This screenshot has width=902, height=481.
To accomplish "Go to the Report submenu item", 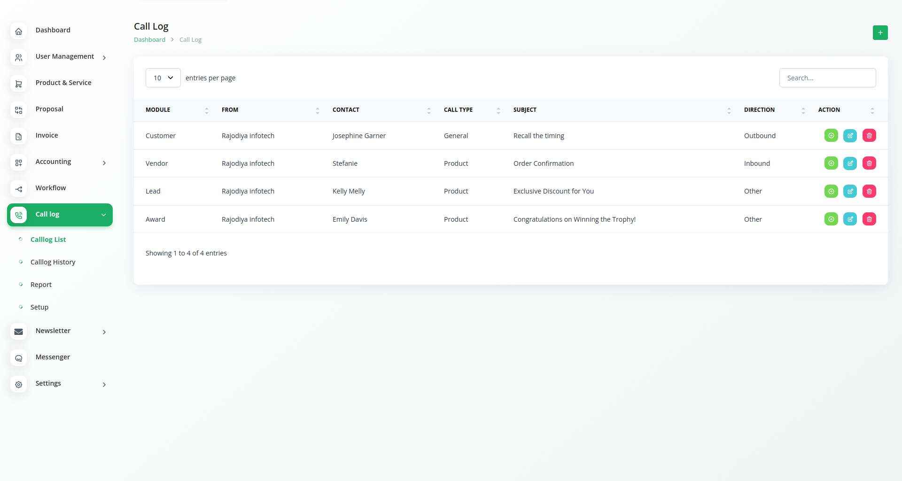I will click(x=41, y=285).
